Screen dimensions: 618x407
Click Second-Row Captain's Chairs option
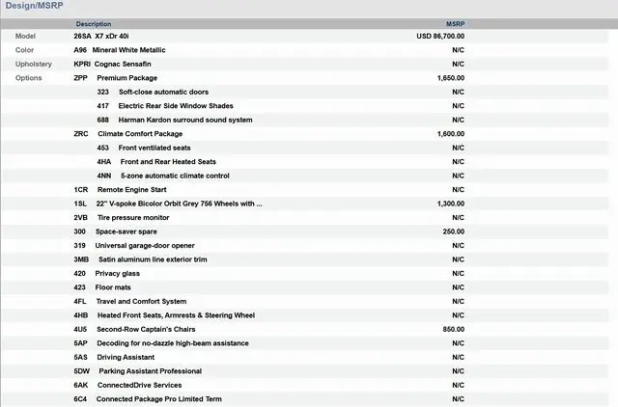click(x=145, y=329)
